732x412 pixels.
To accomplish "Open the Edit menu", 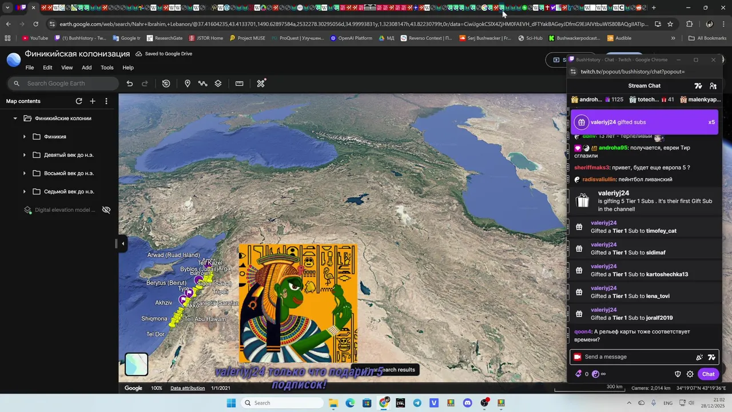I will 47,68.
